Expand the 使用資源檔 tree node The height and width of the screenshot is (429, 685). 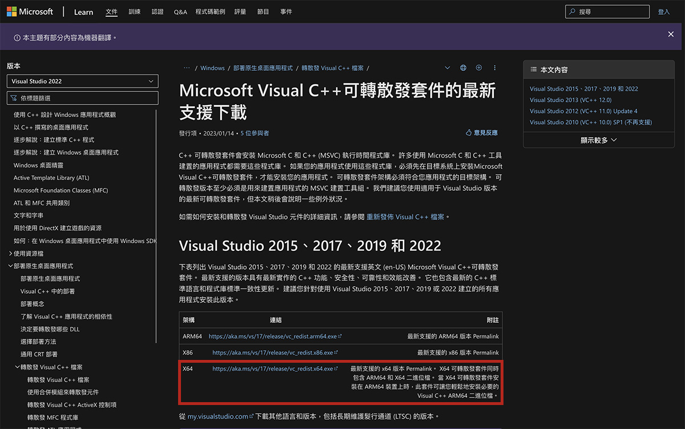coord(10,253)
